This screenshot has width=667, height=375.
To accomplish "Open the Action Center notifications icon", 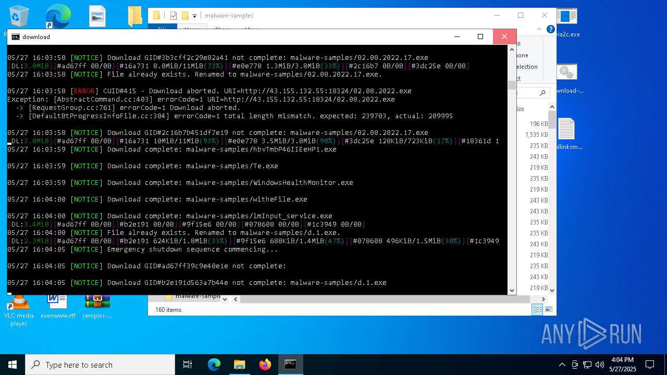I will (650, 365).
